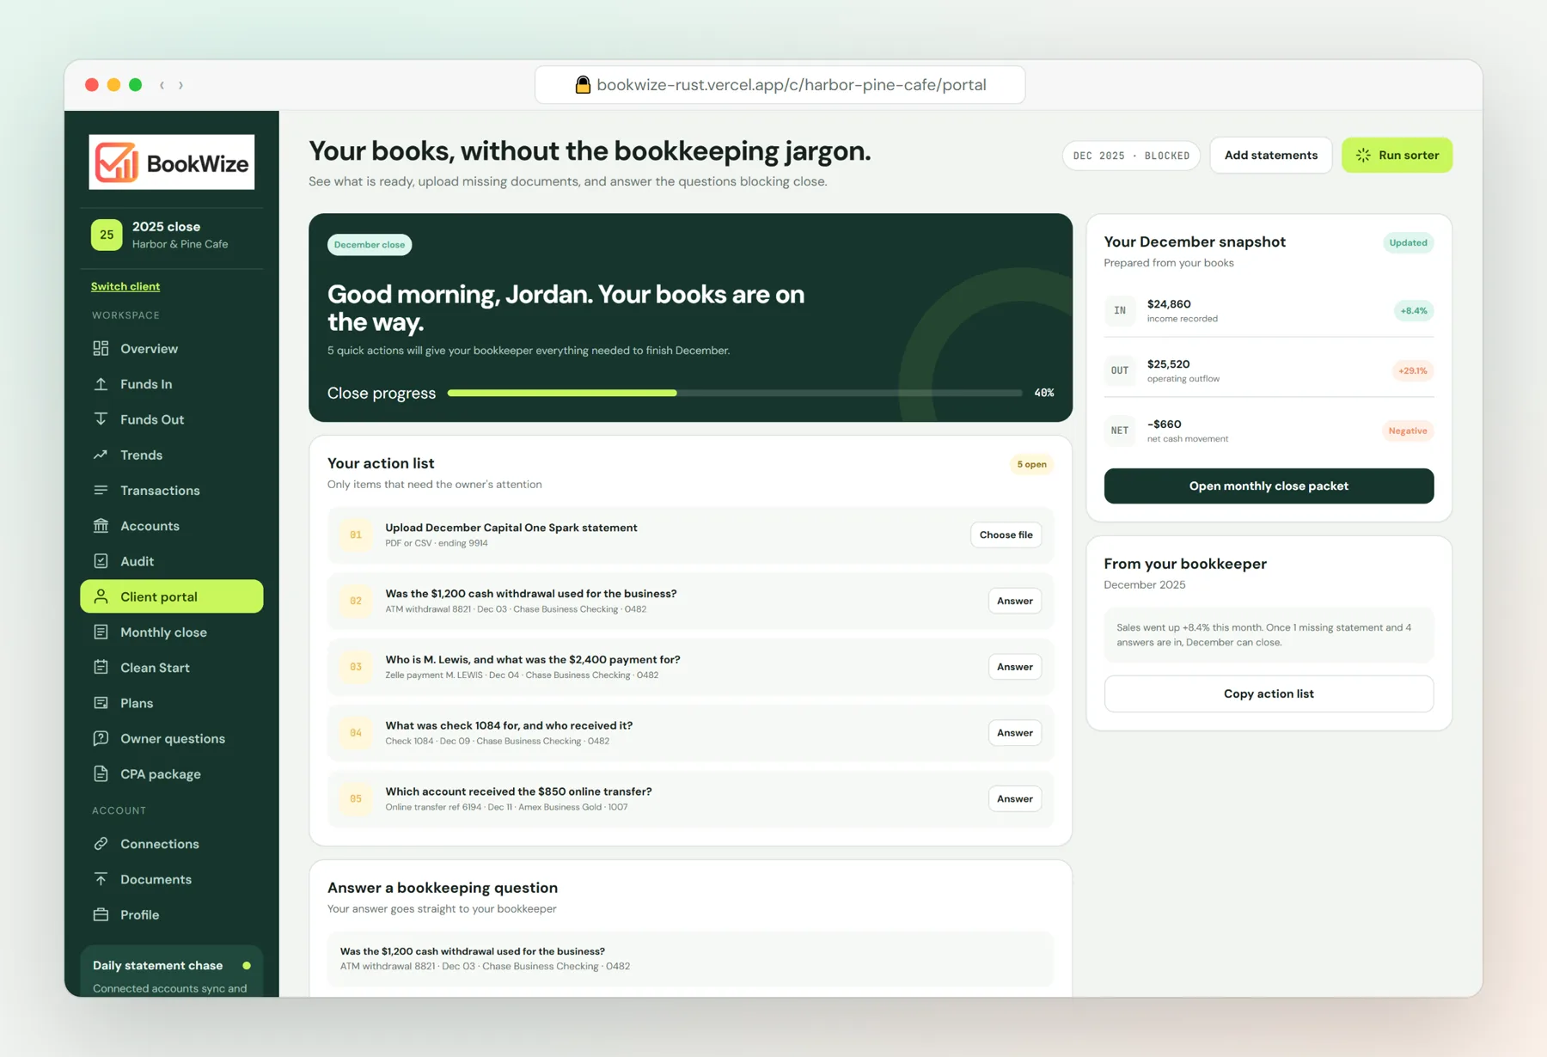
Task: Click the Accounts bank building icon
Action: [x=101, y=526]
